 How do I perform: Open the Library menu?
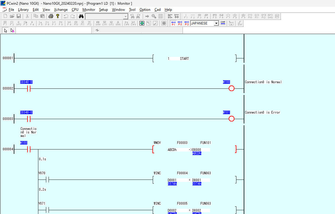(x=23, y=10)
